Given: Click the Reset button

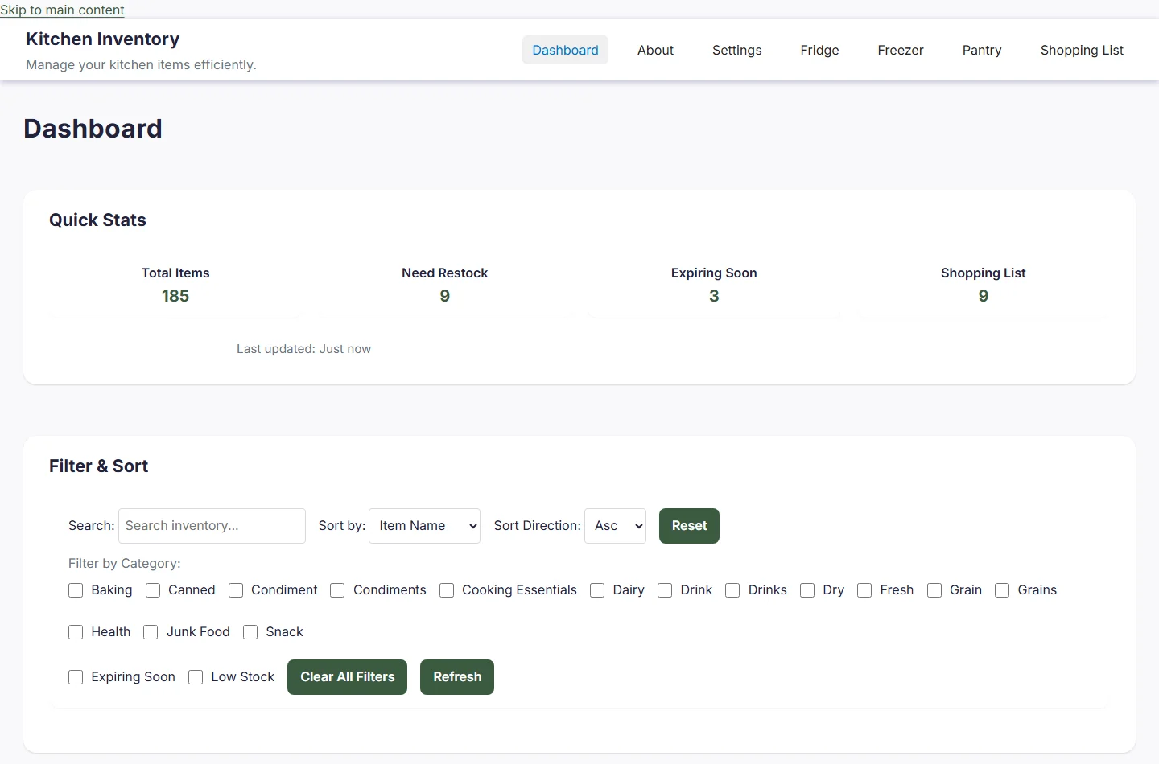Looking at the screenshot, I should click(689, 526).
